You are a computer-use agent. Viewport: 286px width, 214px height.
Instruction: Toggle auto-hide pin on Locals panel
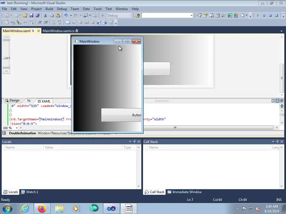[134, 142]
